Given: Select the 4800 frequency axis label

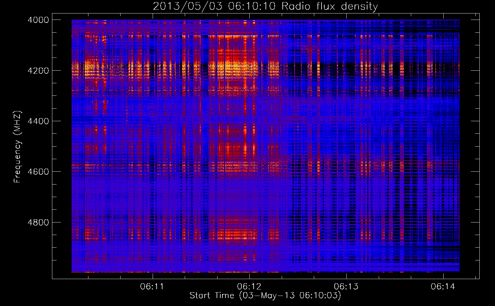Looking at the screenshot, I should point(38,222).
